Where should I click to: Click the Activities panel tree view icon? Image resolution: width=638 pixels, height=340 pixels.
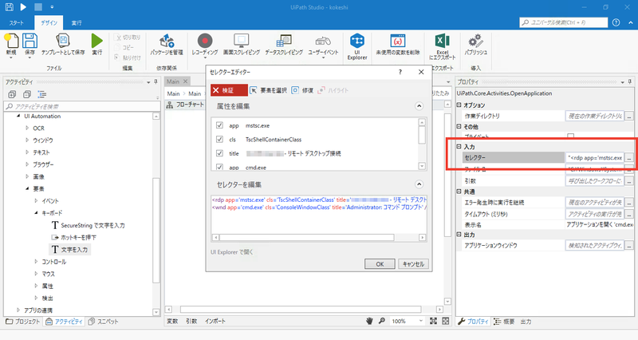[x=42, y=94]
